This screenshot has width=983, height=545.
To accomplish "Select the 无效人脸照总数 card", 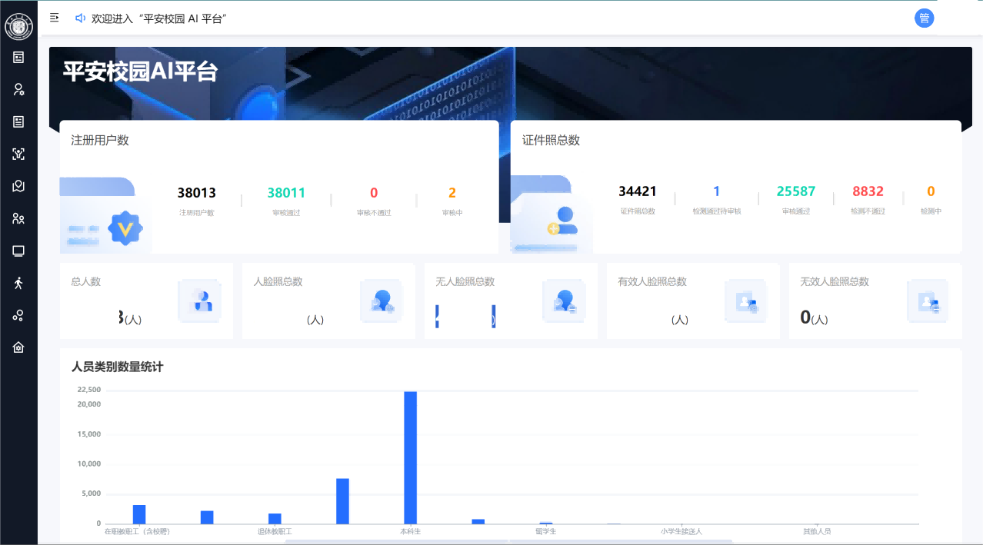I will click(x=875, y=301).
